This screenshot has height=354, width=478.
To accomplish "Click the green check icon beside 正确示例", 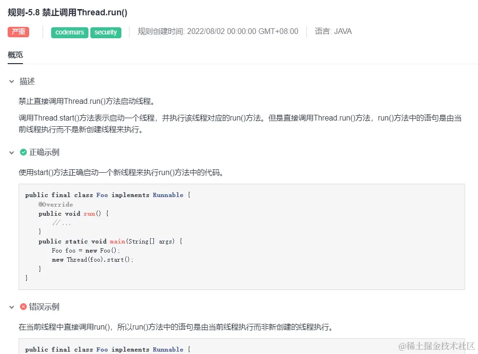I will click(x=23, y=152).
